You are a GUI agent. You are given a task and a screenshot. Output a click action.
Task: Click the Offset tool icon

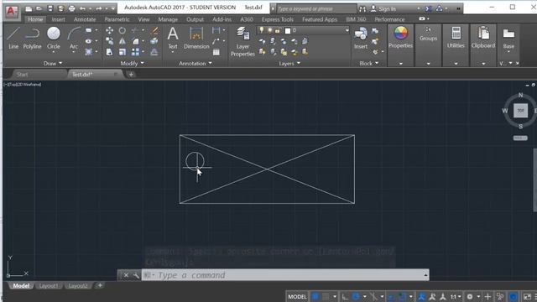coord(154,52)
